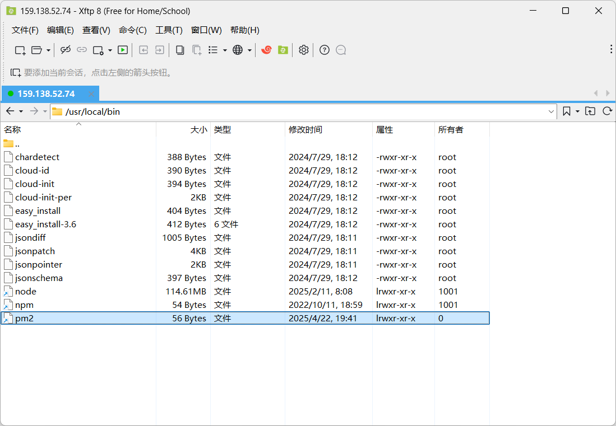Sort by the 名称 column header
Viewport: 616px width, 426px height.
pos(78,129)
